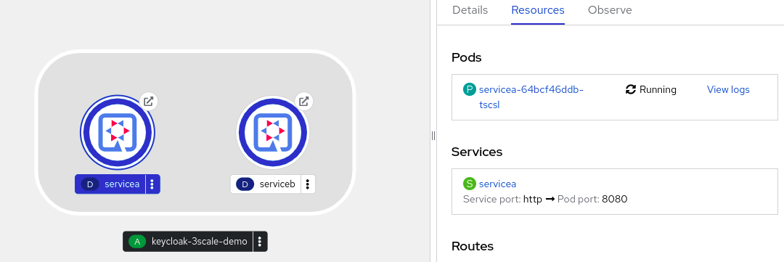Click the Running status sync icon
Image resolution: width=784 pixels, height=262 pixels.
(631, 89)
